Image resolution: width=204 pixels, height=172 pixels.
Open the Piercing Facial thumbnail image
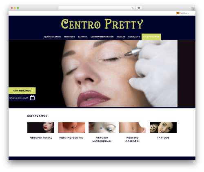pos(41,127)
